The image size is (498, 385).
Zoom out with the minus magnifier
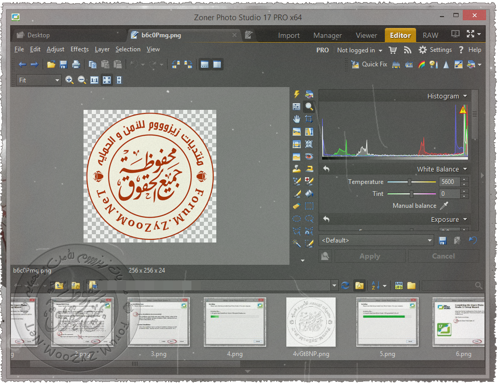[x=81, y=80]
